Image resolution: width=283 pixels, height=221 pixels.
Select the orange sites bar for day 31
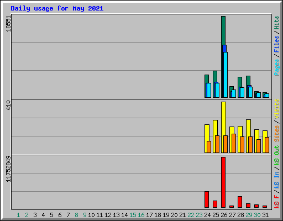pos(267,145)
